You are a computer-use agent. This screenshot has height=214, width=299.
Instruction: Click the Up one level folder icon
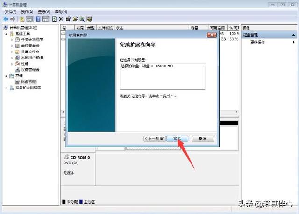pos(22,19)
